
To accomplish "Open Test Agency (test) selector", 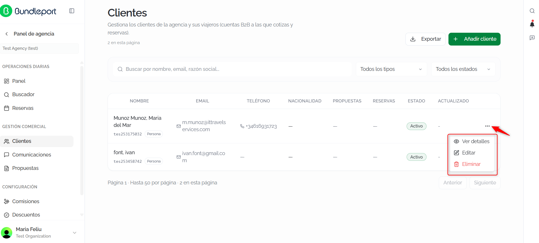I will pos(39,48).
